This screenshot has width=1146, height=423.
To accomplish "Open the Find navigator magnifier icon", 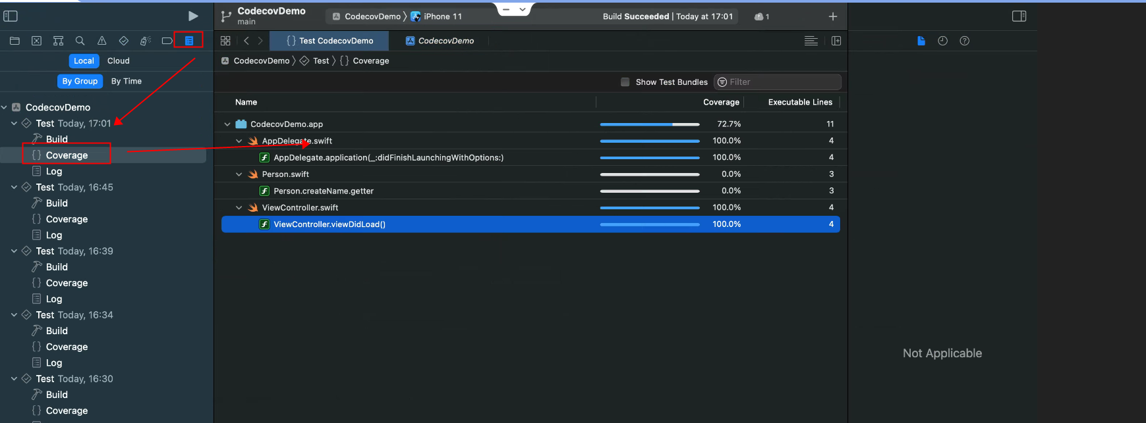I will pyautogui.click(x=80, y=41).
